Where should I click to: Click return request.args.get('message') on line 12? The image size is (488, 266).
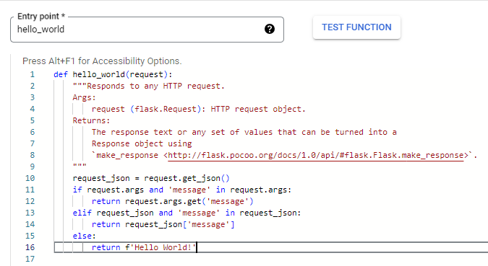click(x=172, y=201)
